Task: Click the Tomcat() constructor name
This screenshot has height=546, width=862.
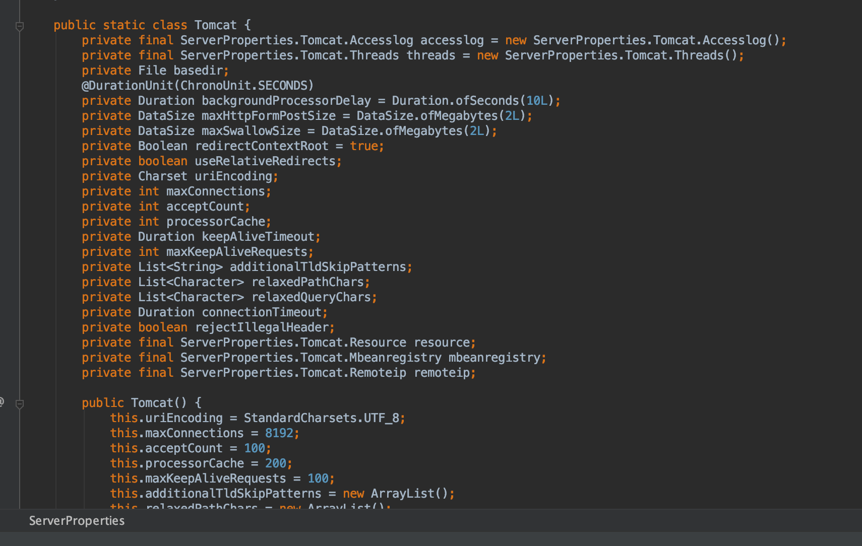Action: (152, 403)
